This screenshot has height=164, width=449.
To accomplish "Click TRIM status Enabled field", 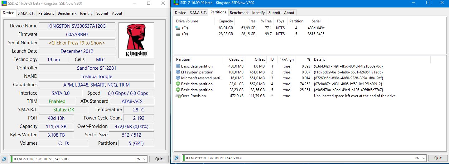I will 57,101.
